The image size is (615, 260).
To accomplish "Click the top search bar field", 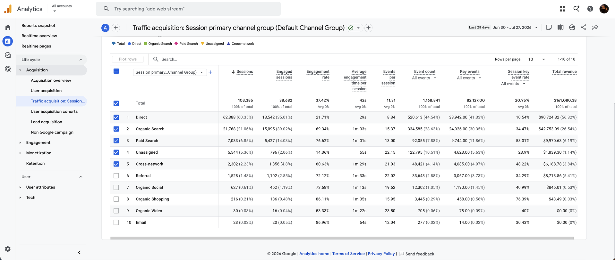I will click(x=188, y=9).
